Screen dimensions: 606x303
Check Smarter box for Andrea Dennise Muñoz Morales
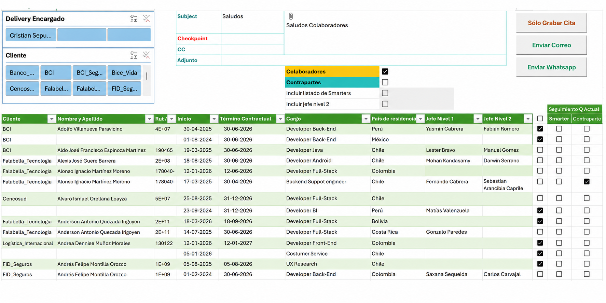pos(559,243)
